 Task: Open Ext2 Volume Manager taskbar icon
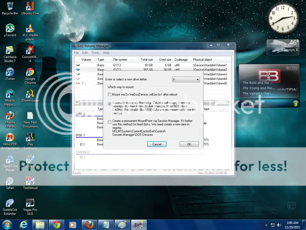click(x=139, y=225)
